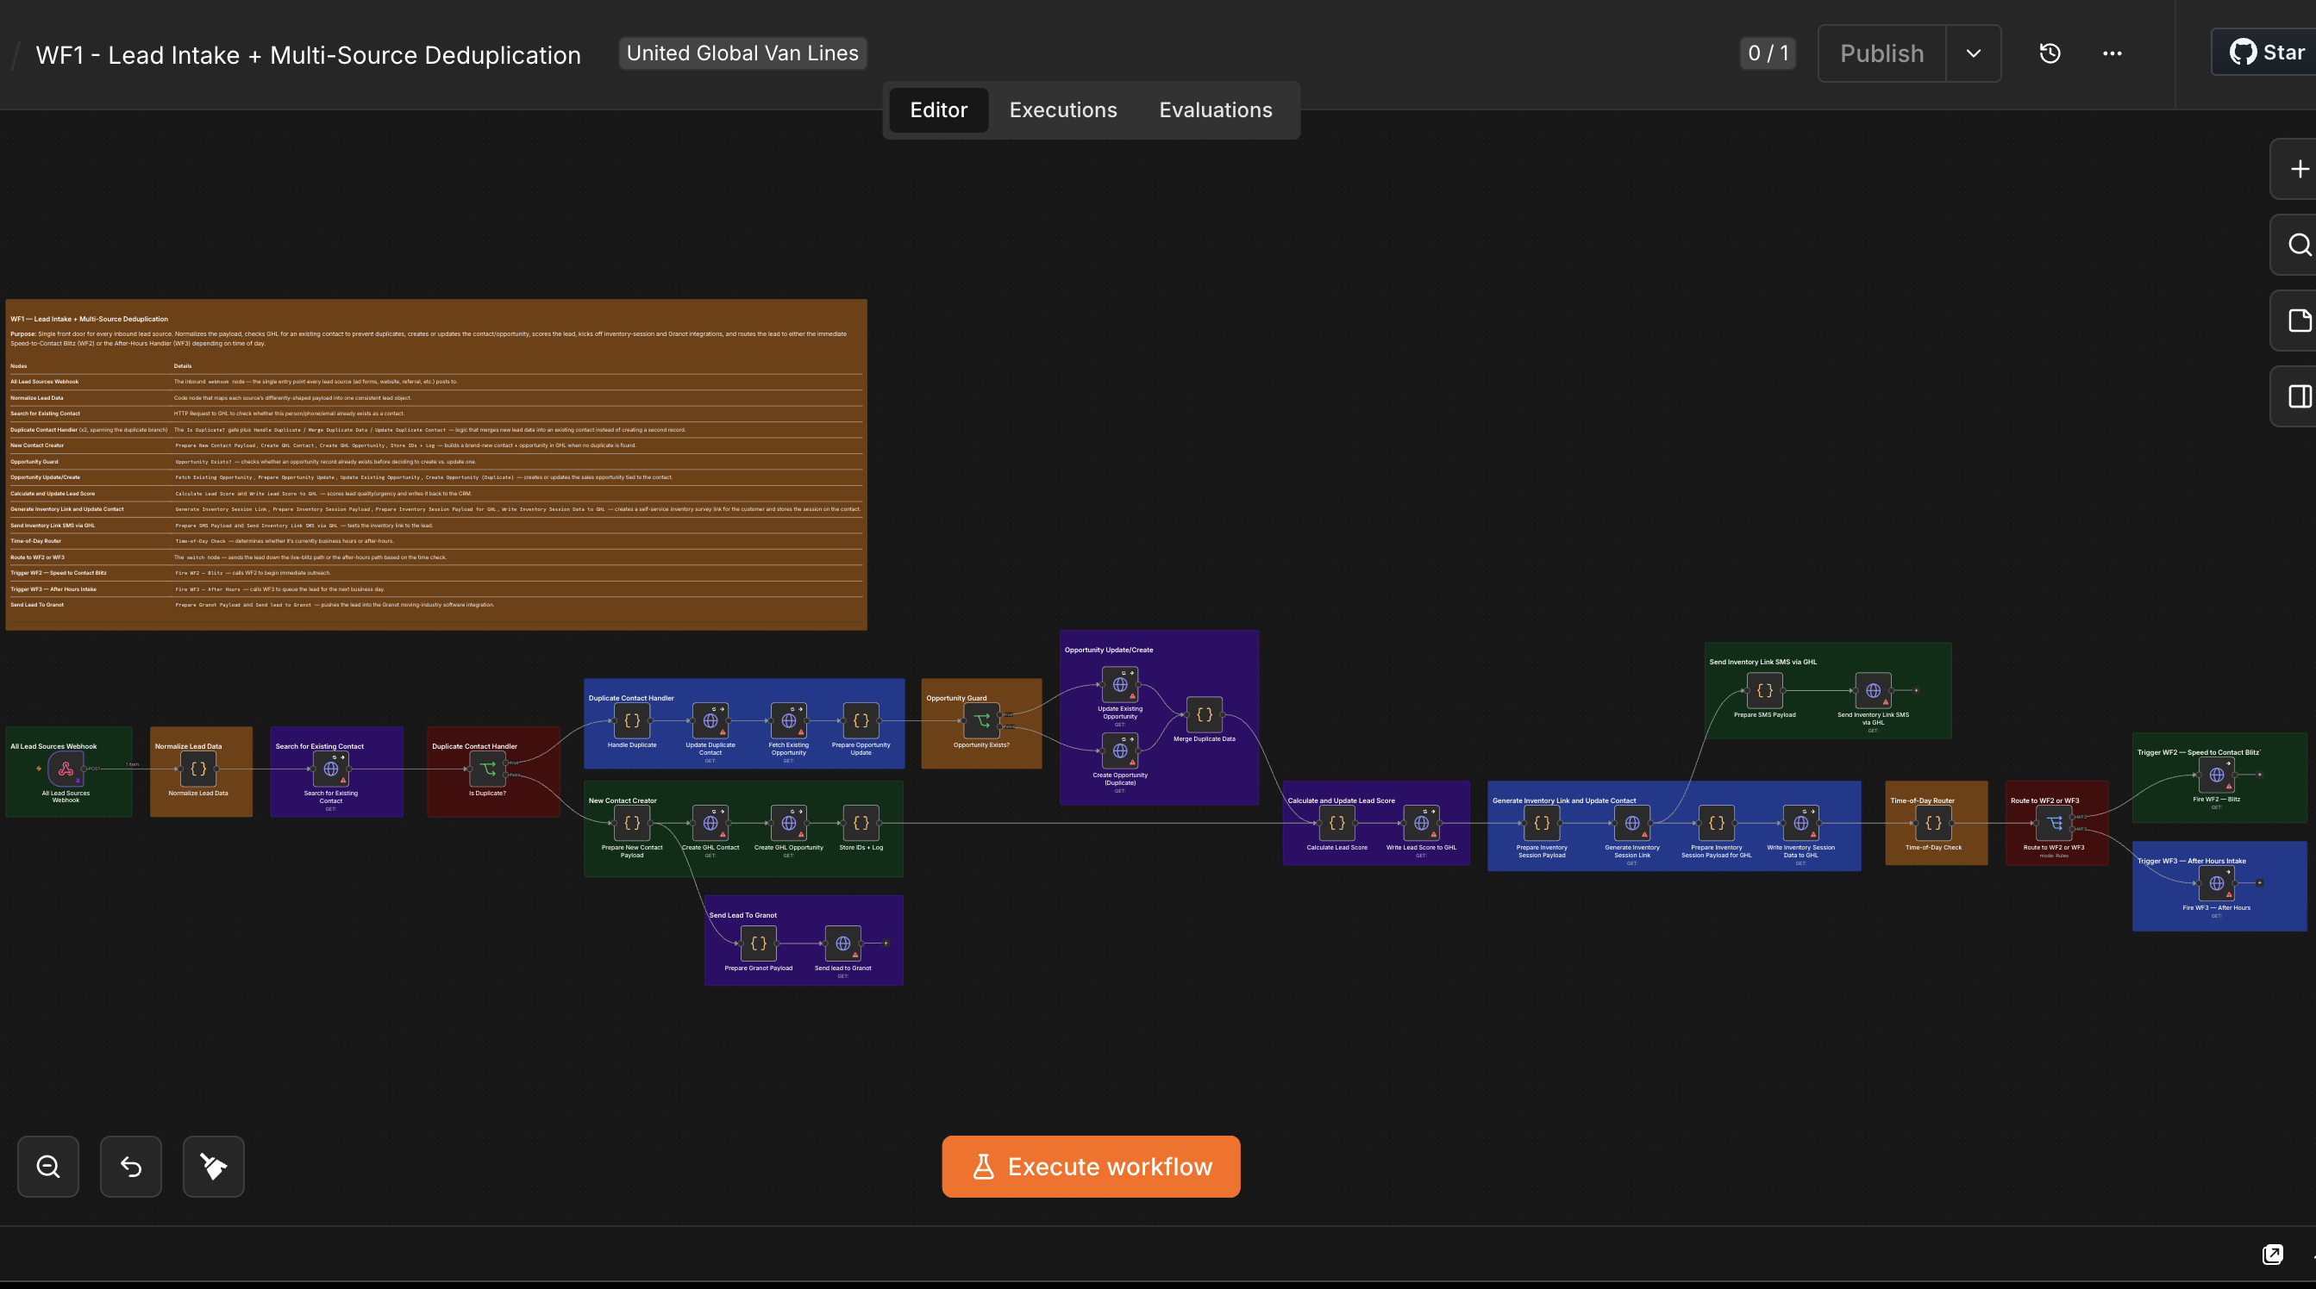The image size is (2316, 1289).
Task: Click the tidy up broom icon
Action: [214, 1166]
